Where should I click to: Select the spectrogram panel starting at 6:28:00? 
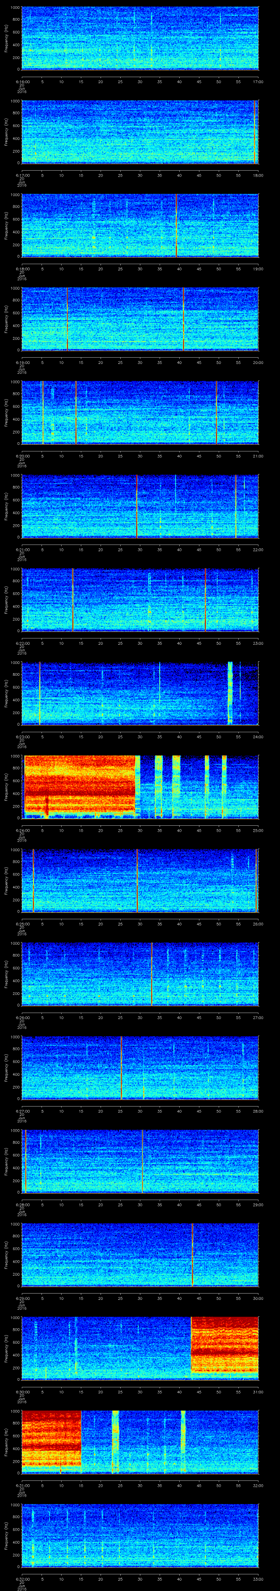140,1161
